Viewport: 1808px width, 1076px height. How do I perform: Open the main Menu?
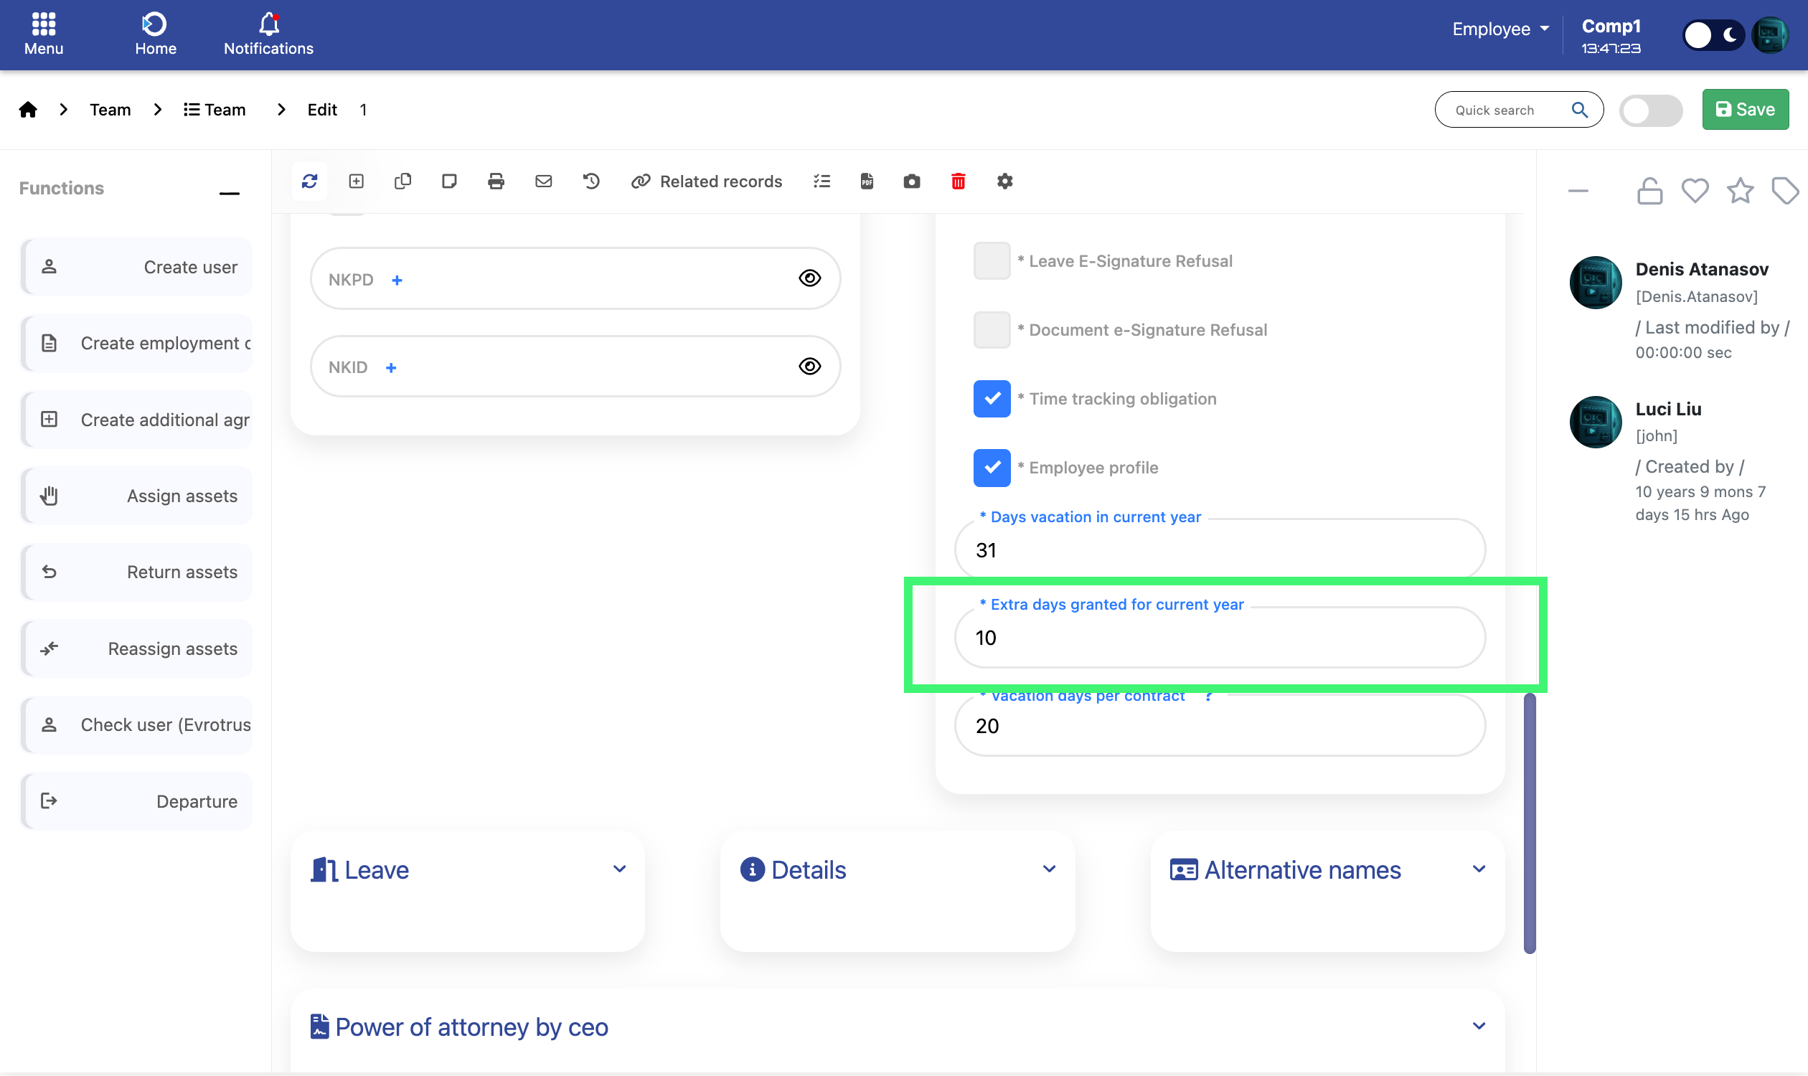pyautogui.click(x=44, y=33)
